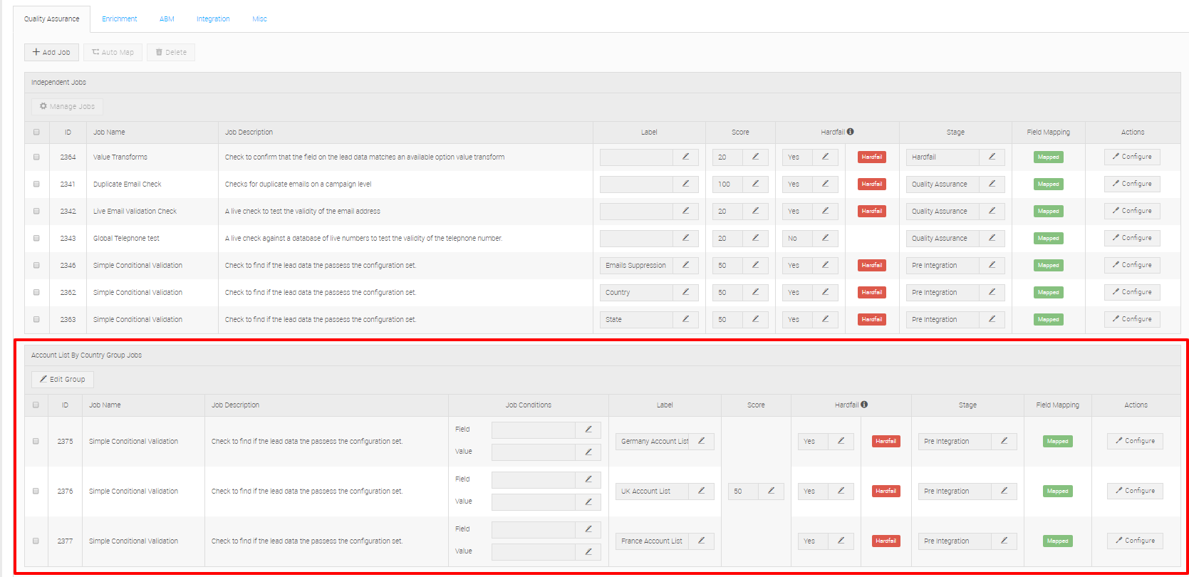Toggle select-all checkbox in Independent Jobs header

36,132
